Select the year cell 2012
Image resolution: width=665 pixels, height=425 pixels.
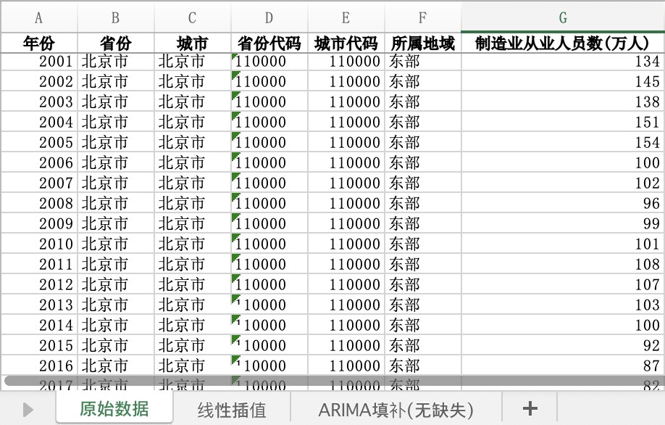[x=39, y=284]
